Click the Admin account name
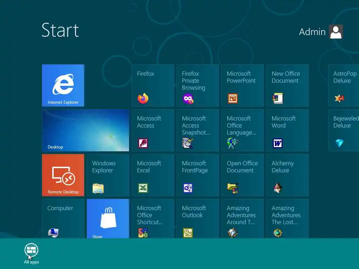The width and height of the screenshot is (359, 269). pyautogui.click(x=312, y=32)
